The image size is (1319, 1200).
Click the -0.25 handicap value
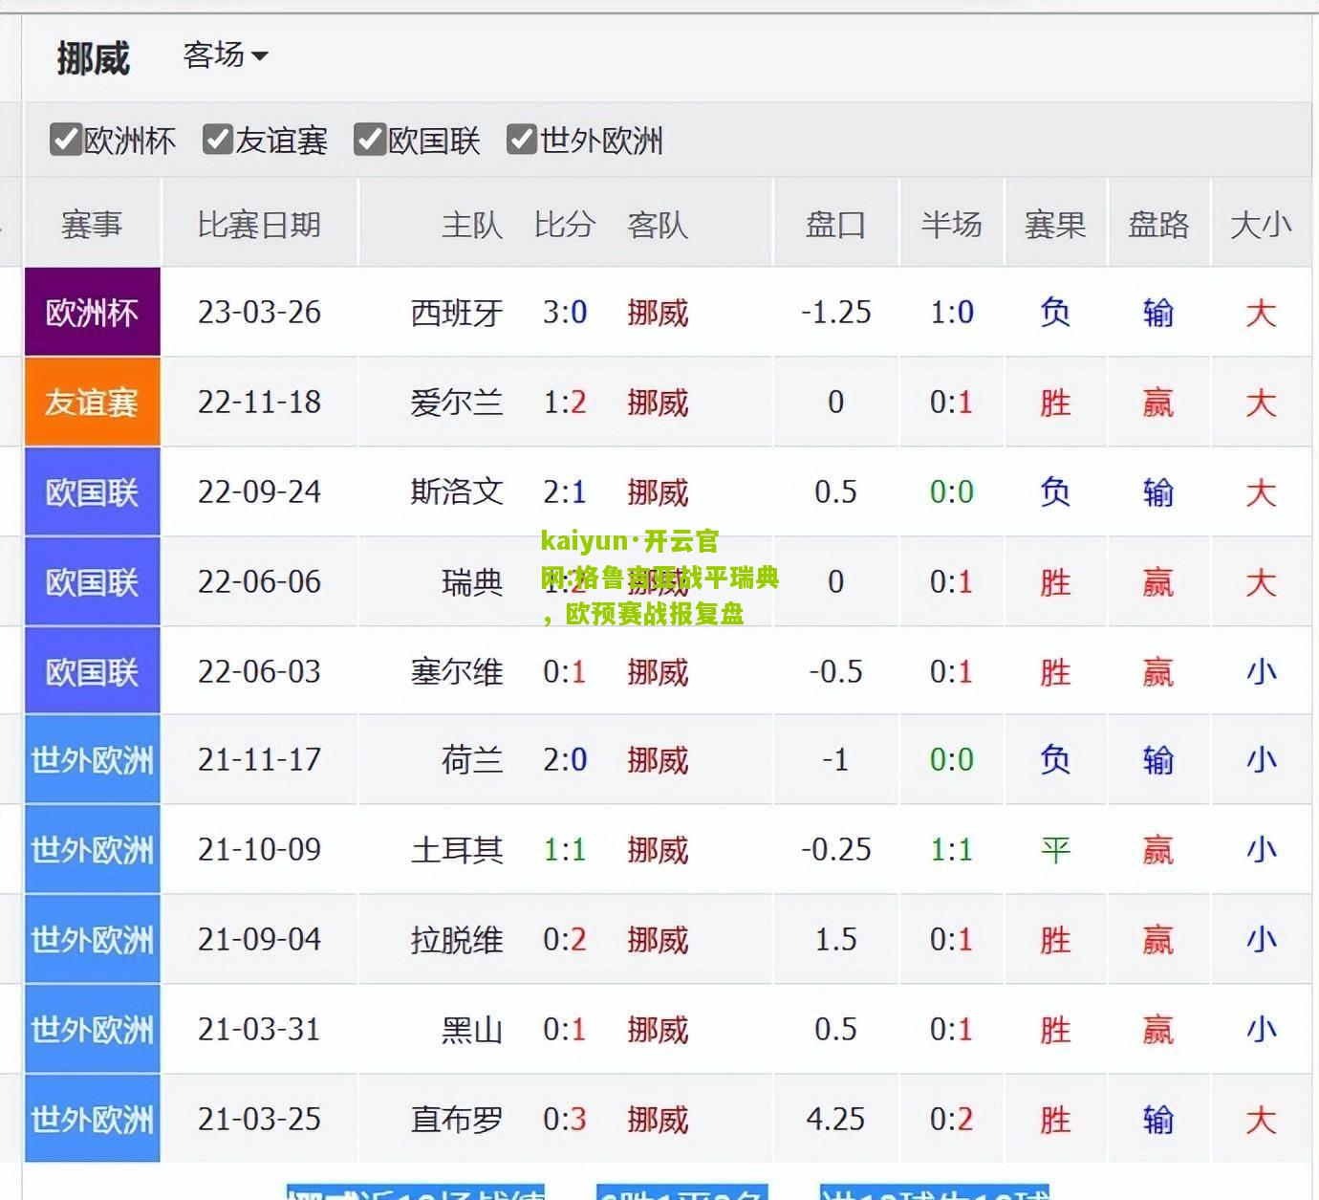coord(835,849)
